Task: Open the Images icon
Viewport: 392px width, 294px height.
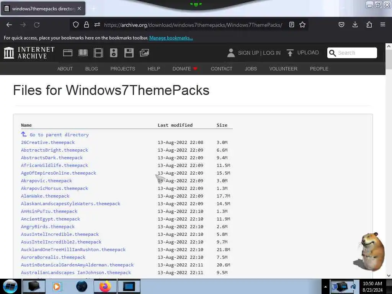Action: click(144, 53)
